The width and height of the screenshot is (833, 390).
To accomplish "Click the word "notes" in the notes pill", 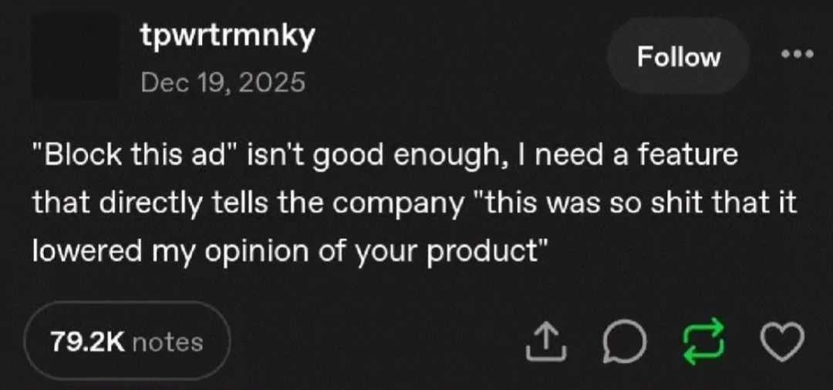I will click(167, 341).
